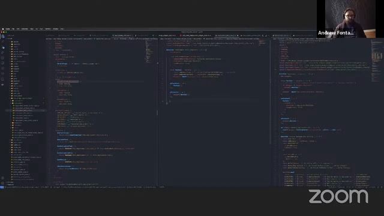Open the Terminal menu in the menu bar

(x=48, y=29)
